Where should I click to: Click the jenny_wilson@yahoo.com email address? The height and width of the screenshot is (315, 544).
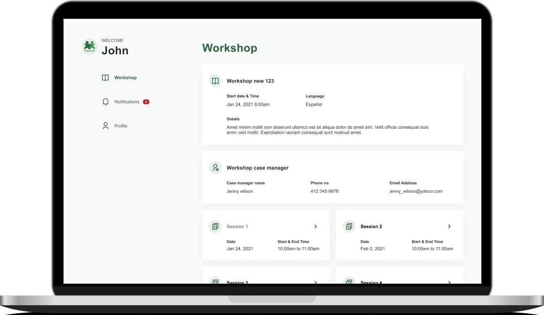coord(416,192)
